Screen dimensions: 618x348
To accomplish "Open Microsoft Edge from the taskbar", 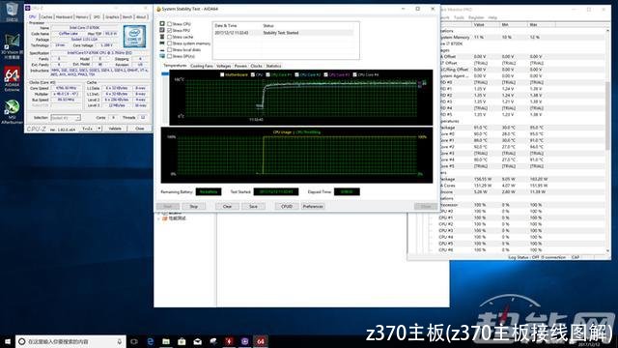I will [151, 341].
